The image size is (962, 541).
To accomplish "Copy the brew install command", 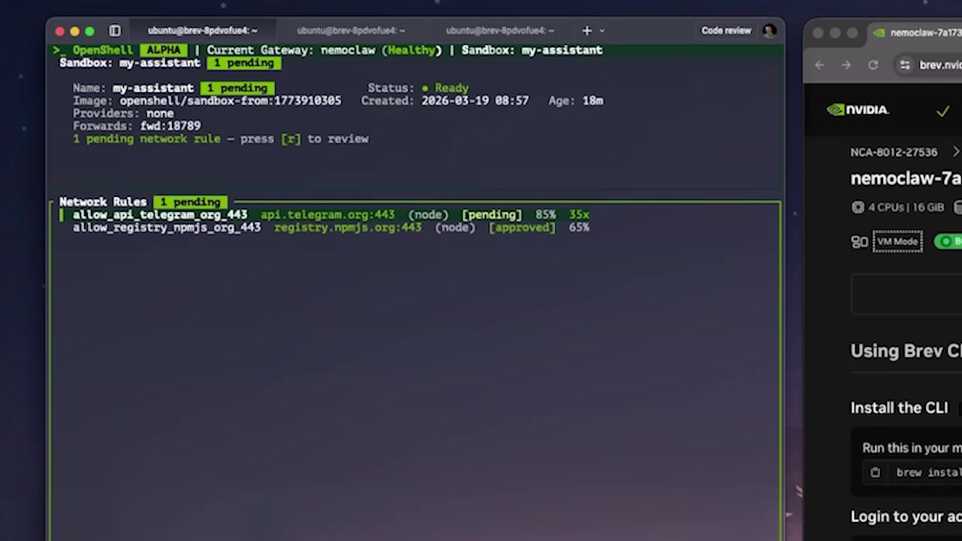I will (875, 472).
